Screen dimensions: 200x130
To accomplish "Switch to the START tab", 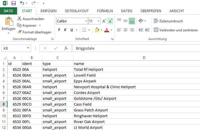I will 27,11.
